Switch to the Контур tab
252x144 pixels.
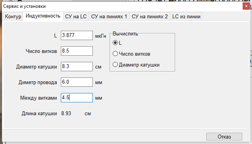coord(13,16)
